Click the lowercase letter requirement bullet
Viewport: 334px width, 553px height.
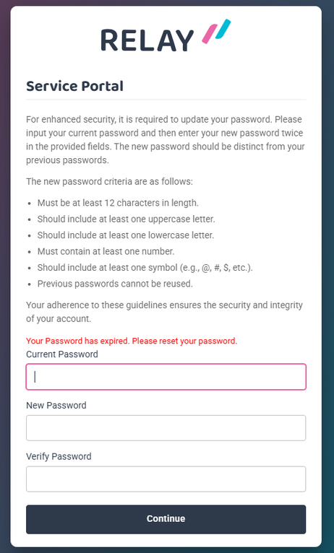coord(126,235)
